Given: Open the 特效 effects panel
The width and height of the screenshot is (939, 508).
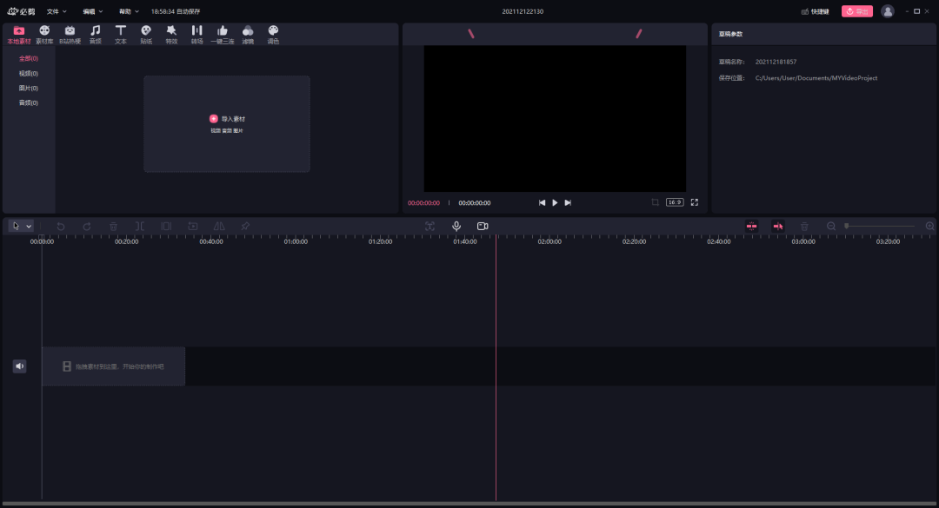Looking at the screenshot, I should point(171,35).
